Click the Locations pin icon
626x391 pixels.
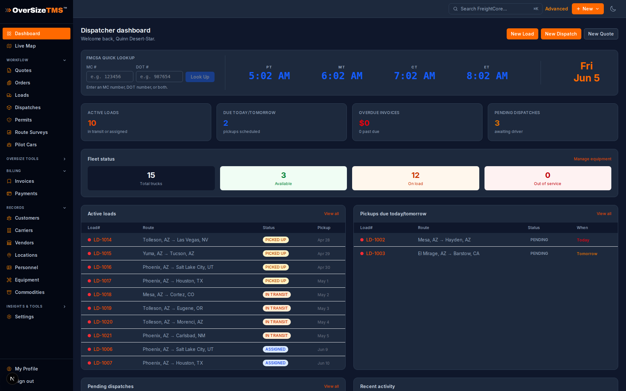9,255
